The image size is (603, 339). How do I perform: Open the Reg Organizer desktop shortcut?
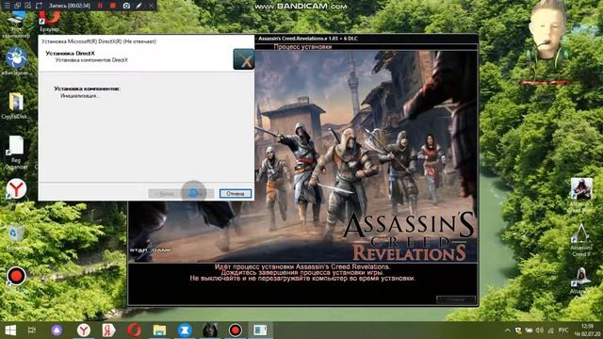tap(16, 153)
